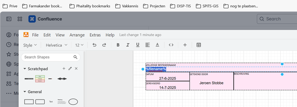
Task: Select the date cell 27-6-2025
Action: [x=168, y=77]
